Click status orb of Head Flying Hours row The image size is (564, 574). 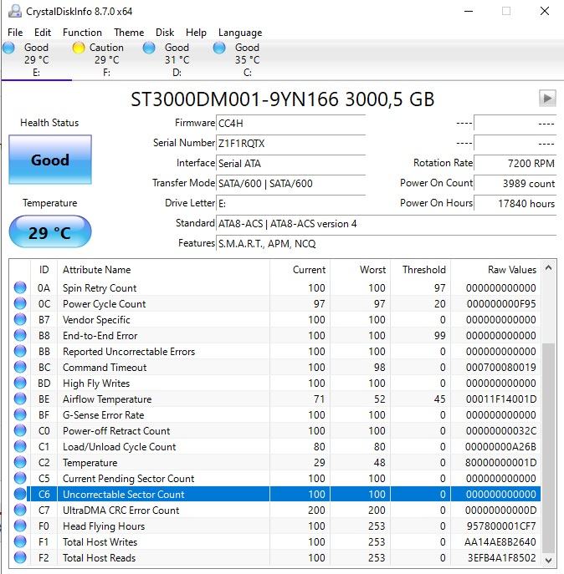[20, 526]
